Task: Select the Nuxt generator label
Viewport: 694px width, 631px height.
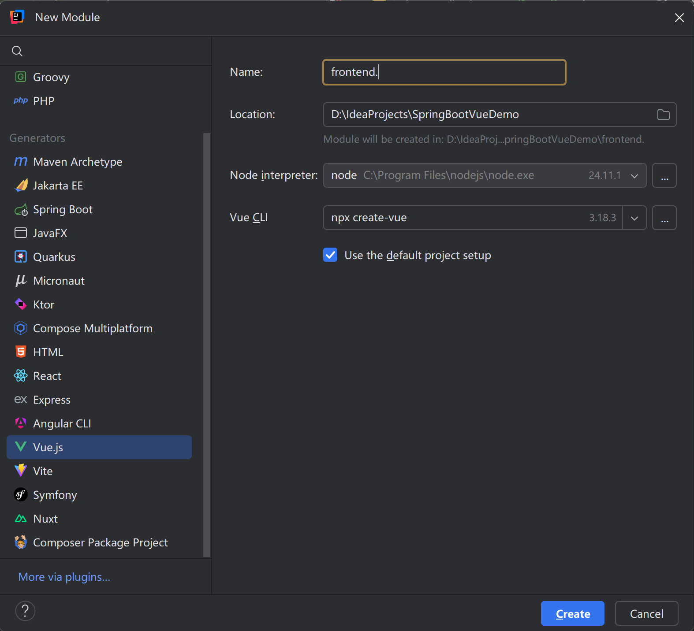Action: coord(45,519)
